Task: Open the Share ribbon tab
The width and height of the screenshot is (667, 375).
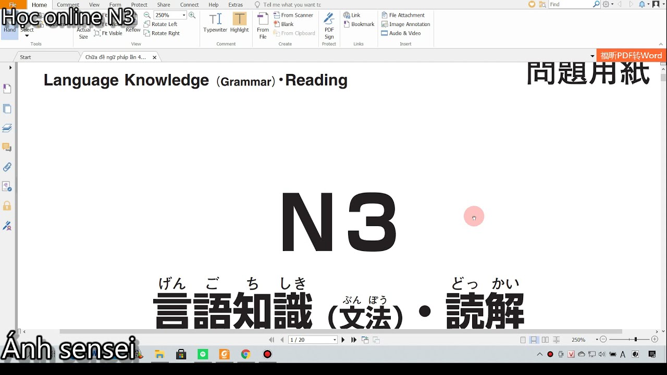Action: 164,5
